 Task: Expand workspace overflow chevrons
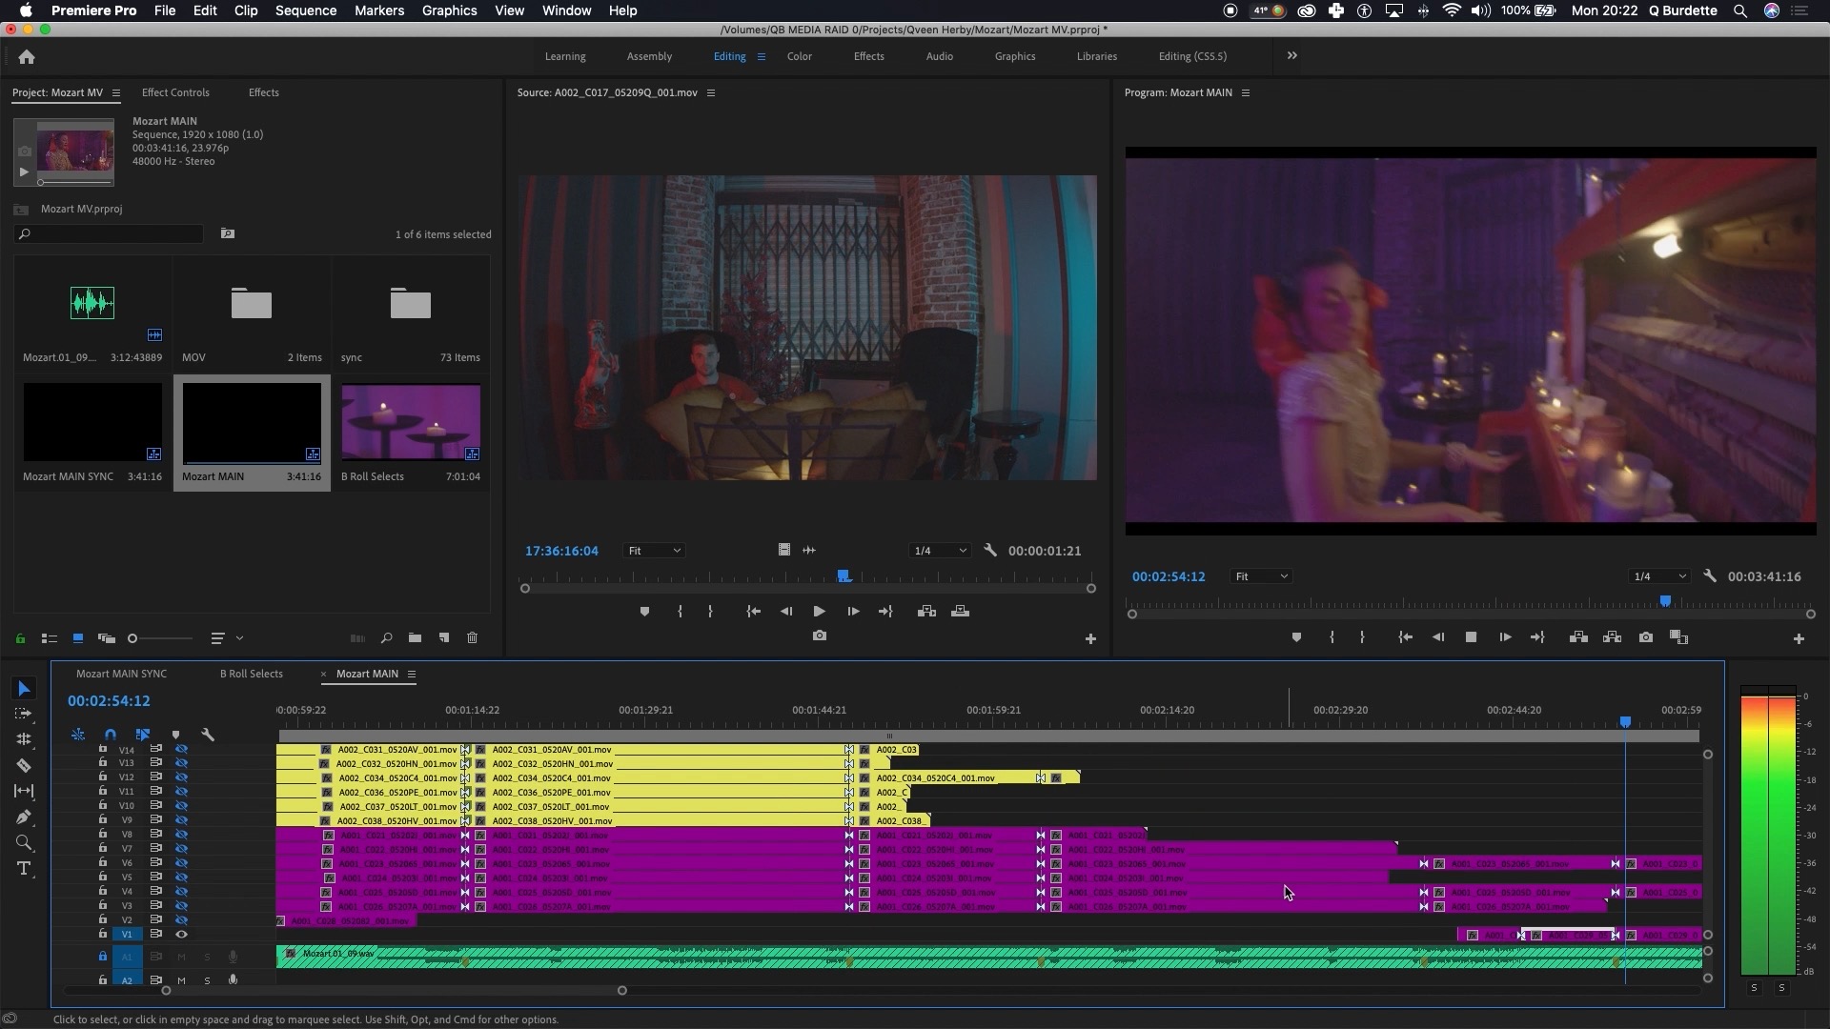point(1292,55)
